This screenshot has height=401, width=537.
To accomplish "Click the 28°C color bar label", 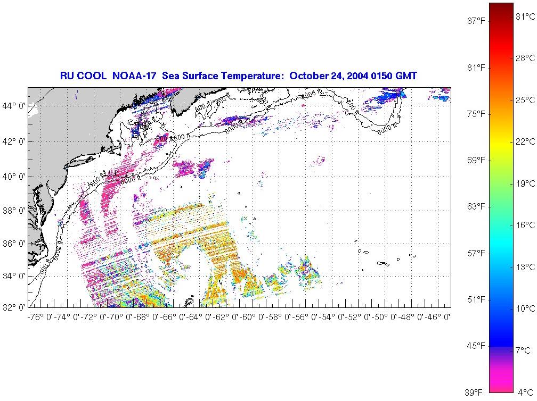I will [x=525, y=58].
